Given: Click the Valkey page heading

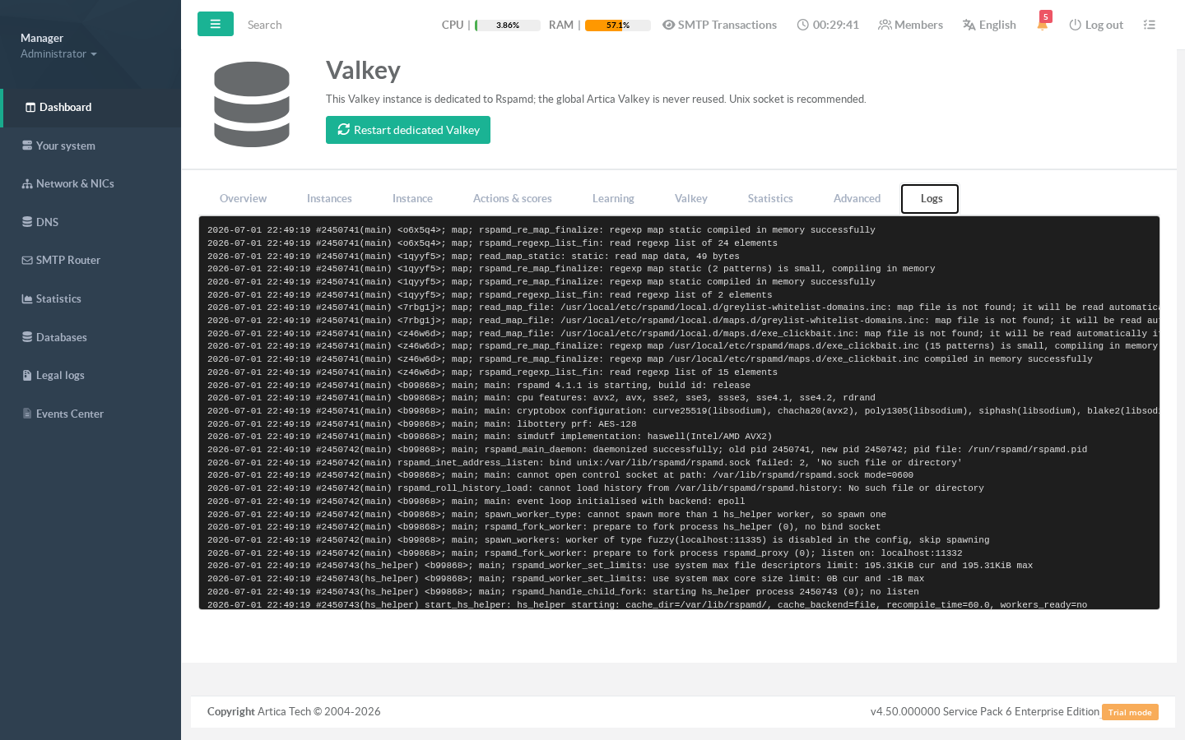Looking at the screenshot, I should coord(363,71).
